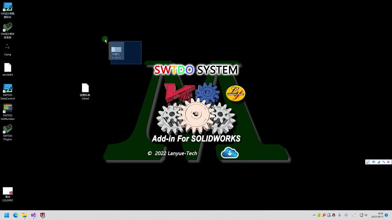Click the input method tray icon beside the microphone
The width and height of the screenshot is (392, 220).
click(346, 215)
